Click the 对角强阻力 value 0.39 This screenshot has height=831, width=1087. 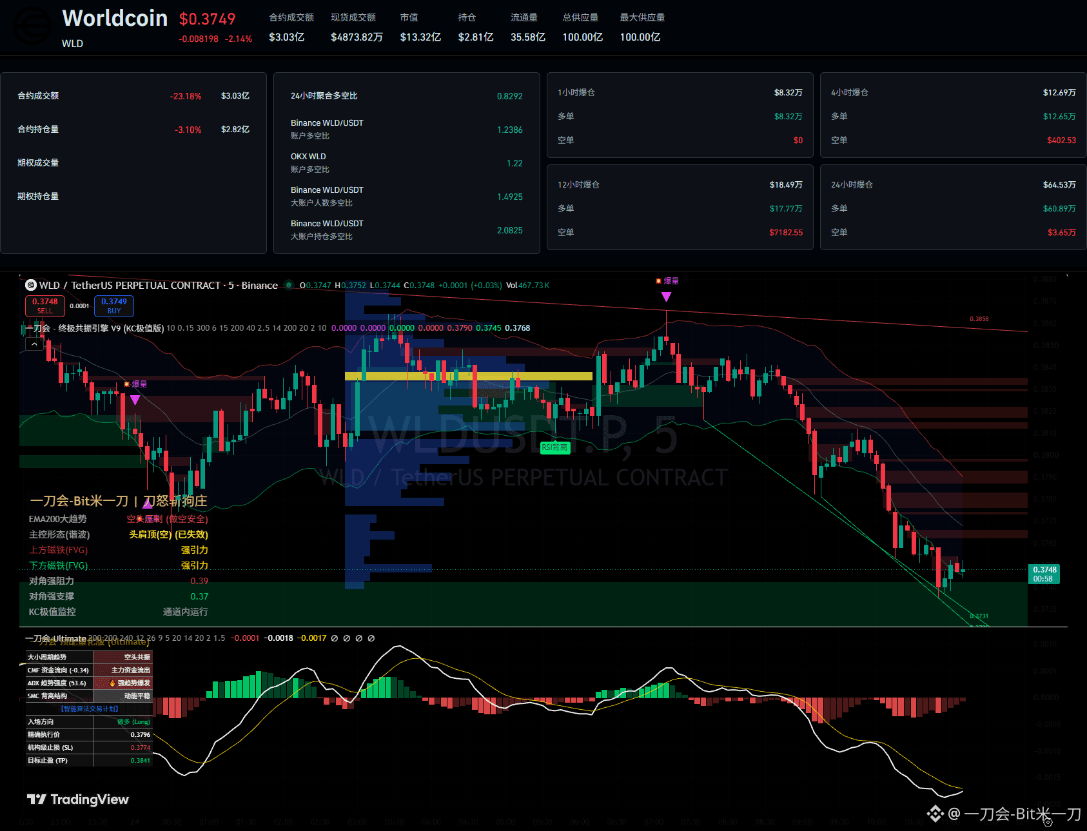click(199, 581)
